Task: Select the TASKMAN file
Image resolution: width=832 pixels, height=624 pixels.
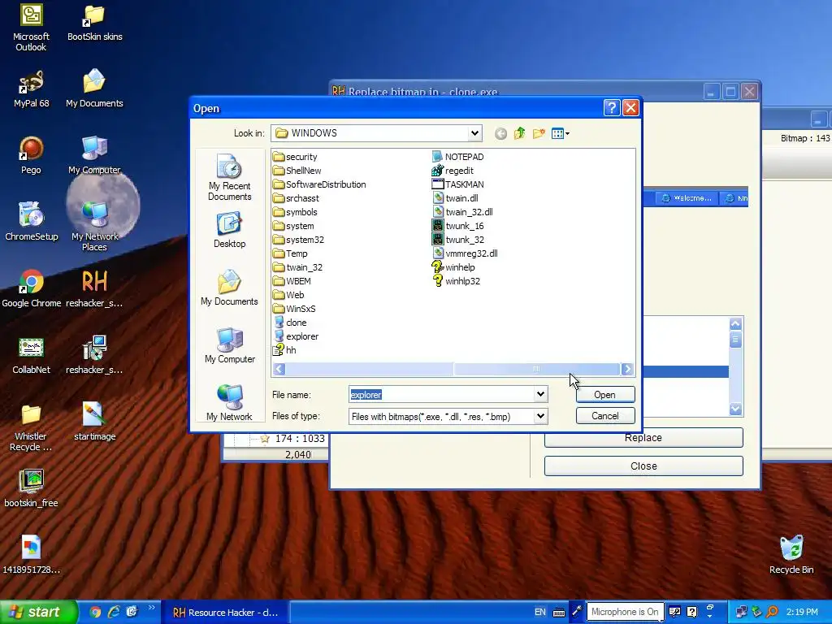Action: point(458,184)
